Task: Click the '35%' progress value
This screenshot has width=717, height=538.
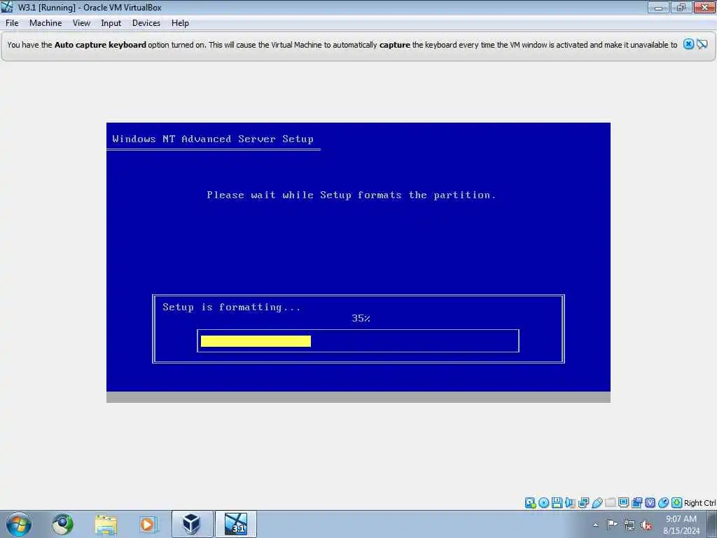Action: click(361, 319)
